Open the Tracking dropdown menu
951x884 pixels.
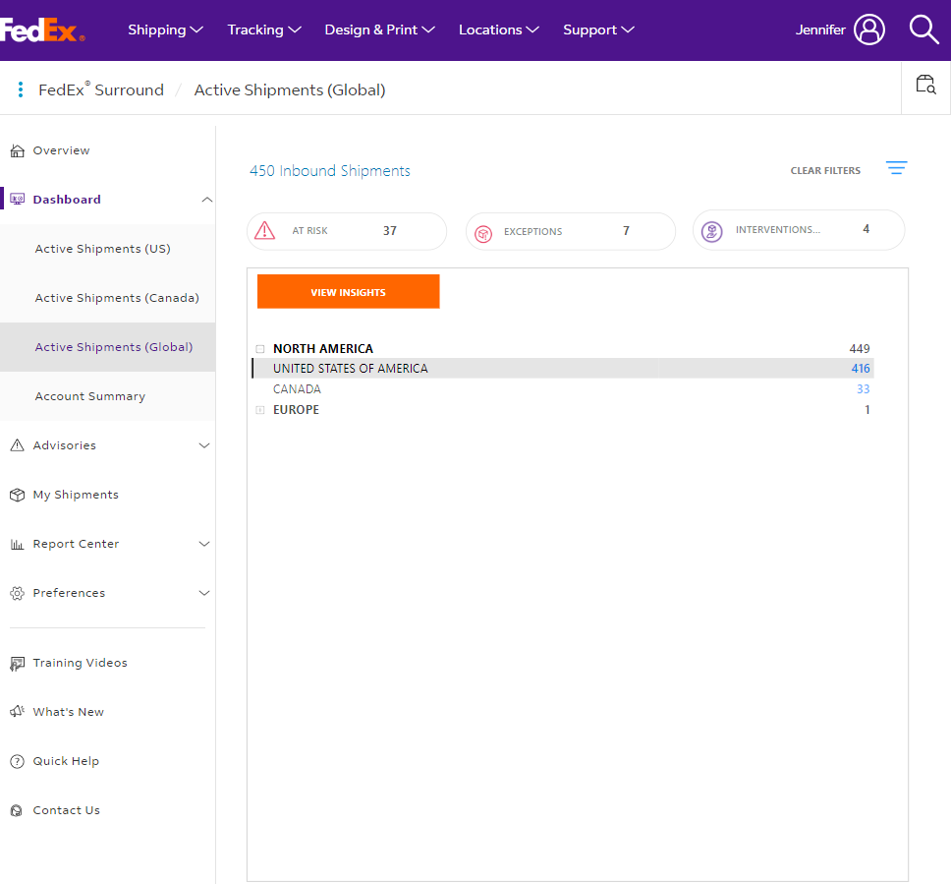click(264, 29)
